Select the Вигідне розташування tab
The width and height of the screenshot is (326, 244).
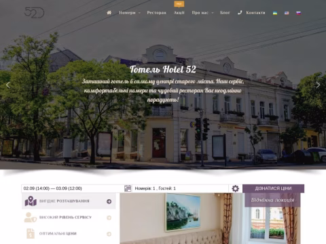(69, 201)
